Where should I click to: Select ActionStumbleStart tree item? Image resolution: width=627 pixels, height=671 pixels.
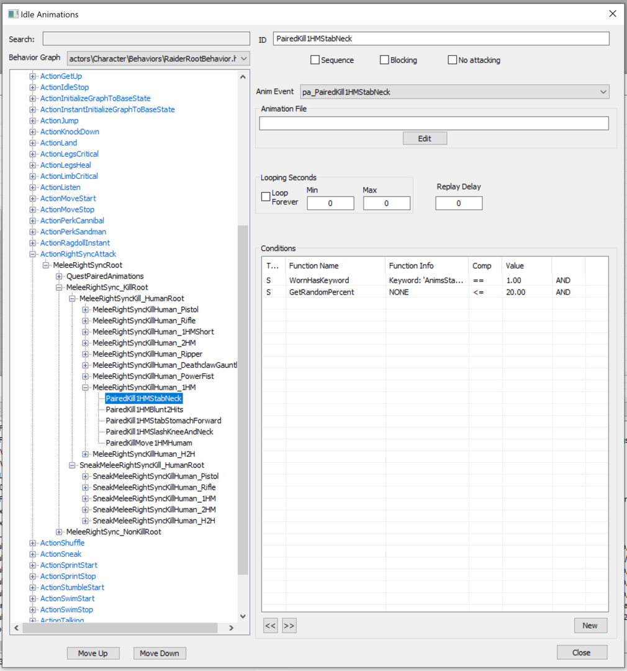[72, 588]
